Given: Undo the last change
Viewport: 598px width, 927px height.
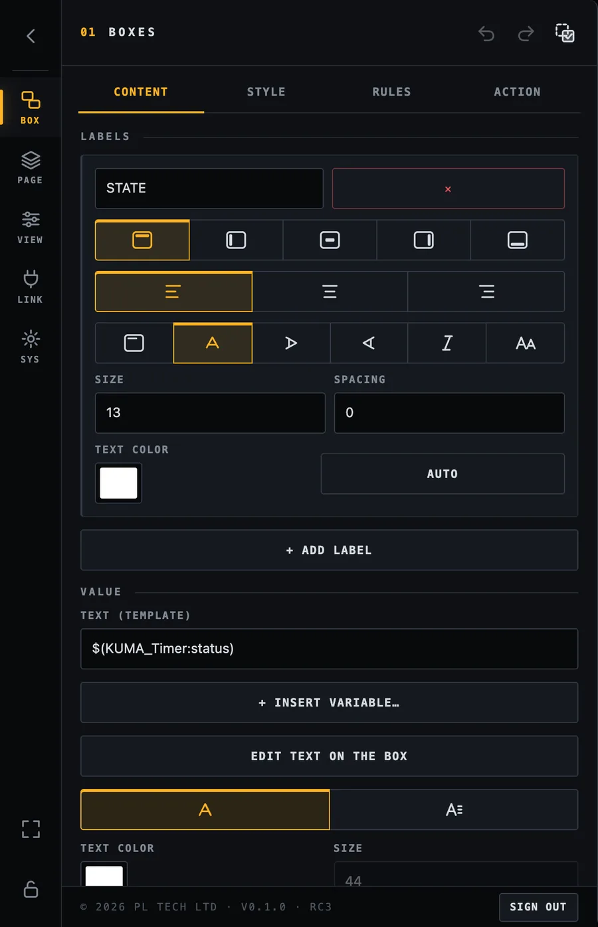Looking at the screenshot, I should coord(486,33).
